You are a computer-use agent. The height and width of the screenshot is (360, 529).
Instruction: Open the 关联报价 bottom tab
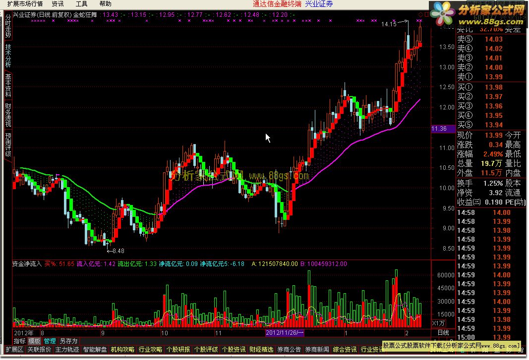[39, 350]
